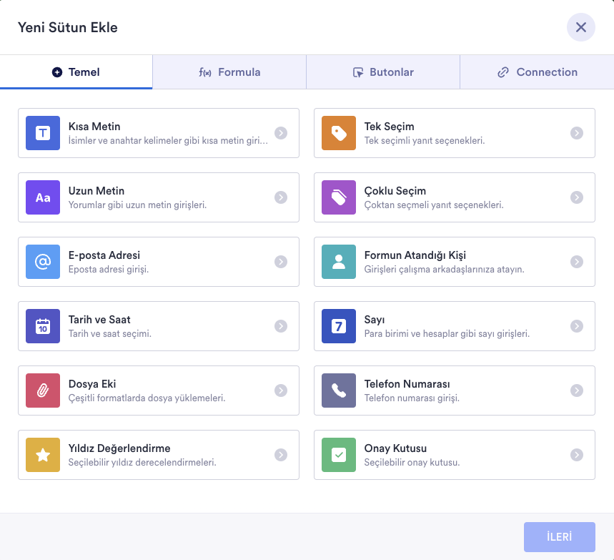Click the E-posta Adresi @ icon
This screenshot has width=614, height=560.
[x=43, y=262]
